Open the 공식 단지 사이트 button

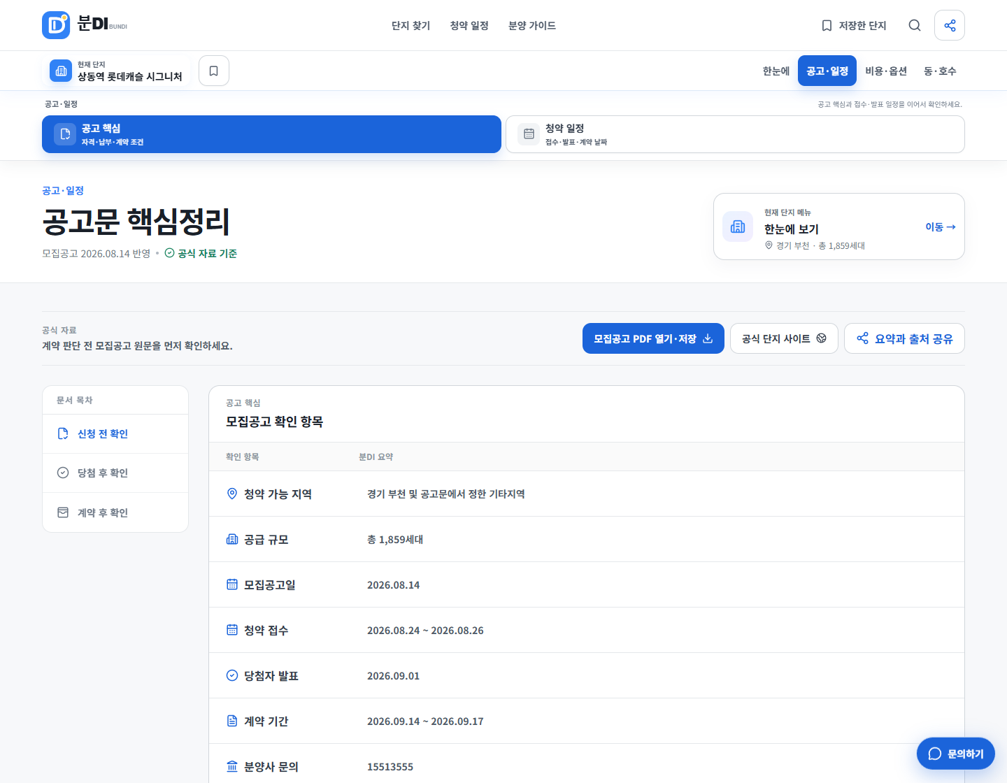click(784, 338)
